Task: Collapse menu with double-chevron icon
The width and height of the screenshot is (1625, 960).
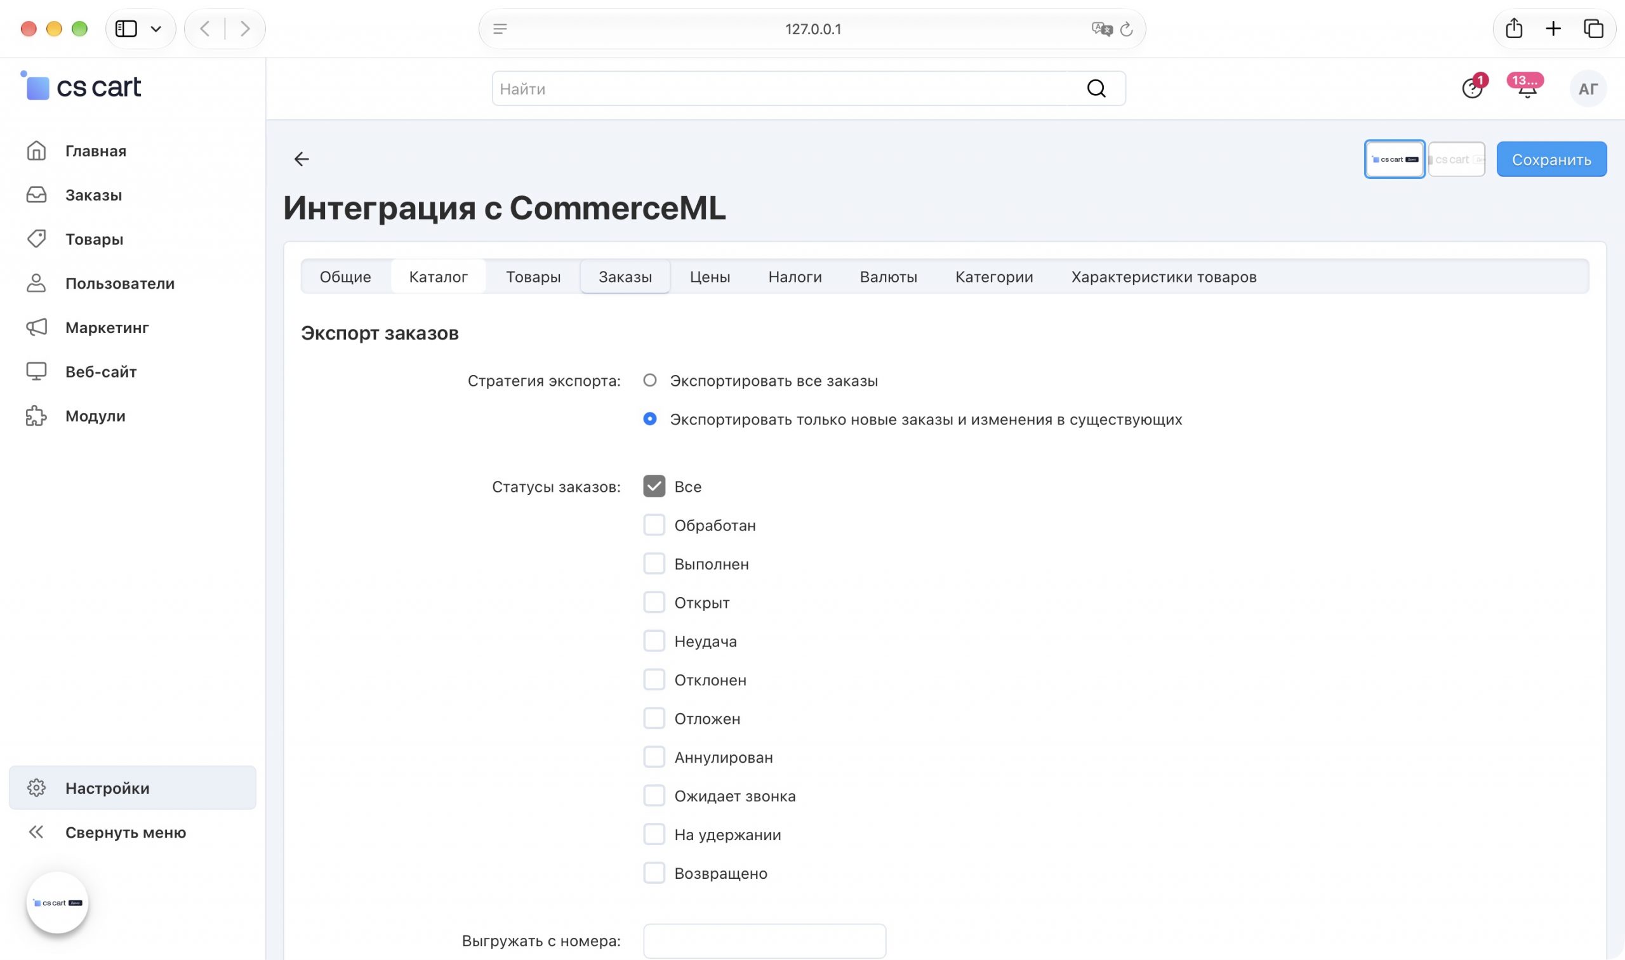Action: [x=36, y=832]
